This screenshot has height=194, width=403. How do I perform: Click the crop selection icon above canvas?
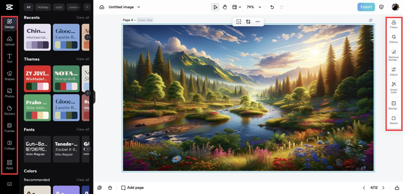[x=239, y=21]
